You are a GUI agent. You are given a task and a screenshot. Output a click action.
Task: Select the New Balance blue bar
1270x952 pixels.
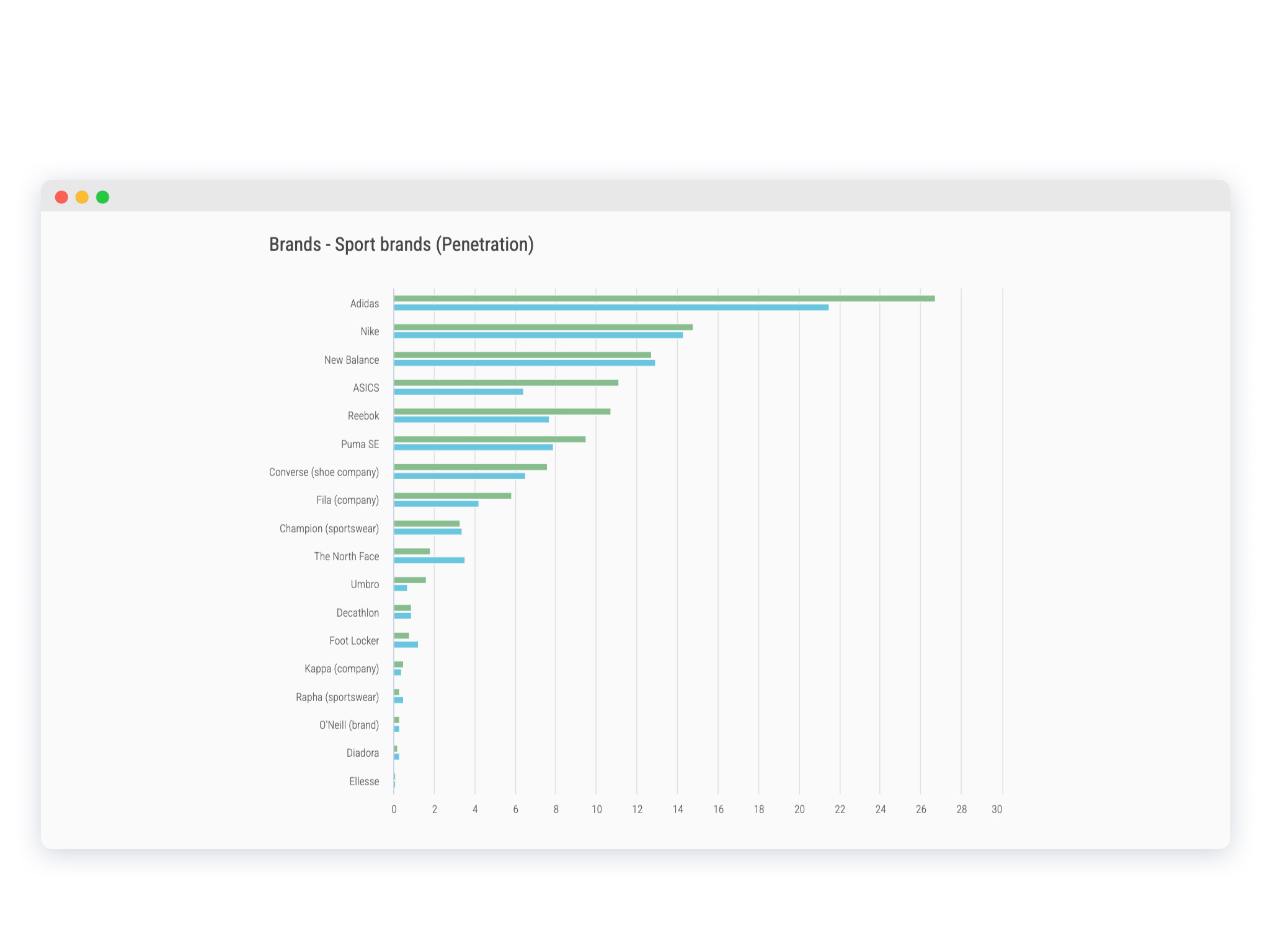coord(524,363)
